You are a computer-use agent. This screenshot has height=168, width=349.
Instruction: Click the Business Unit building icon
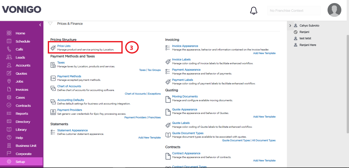[9, 146]
